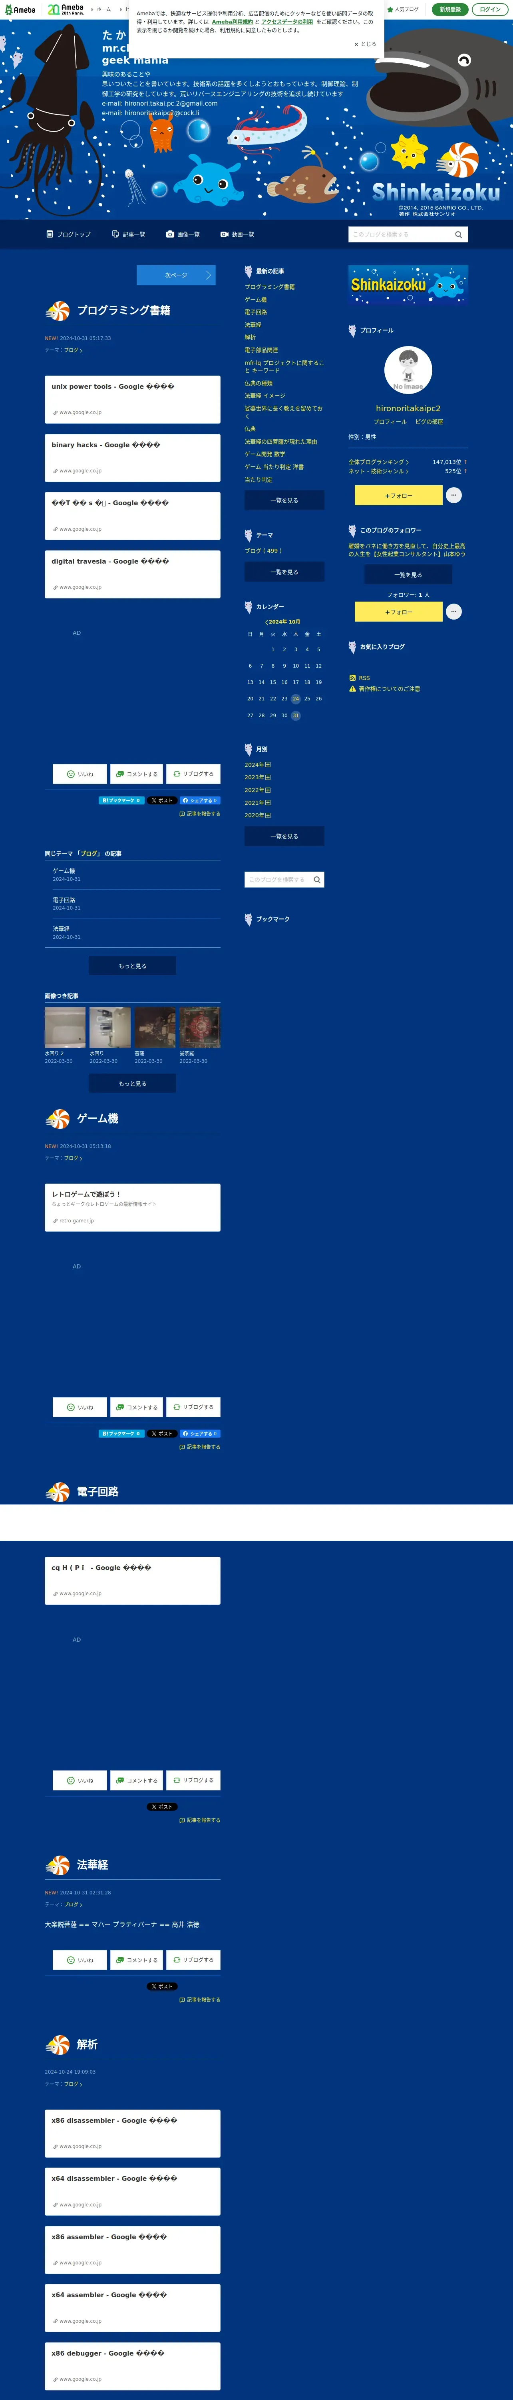Open 人気ブログ in the header
The image size is (513, 2400).
pos(403,9)
